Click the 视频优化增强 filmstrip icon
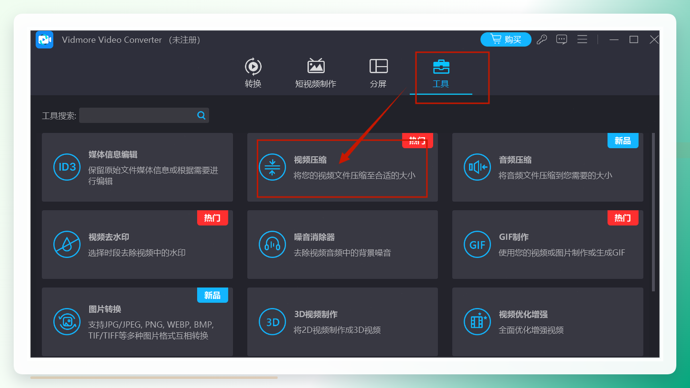 477,322
